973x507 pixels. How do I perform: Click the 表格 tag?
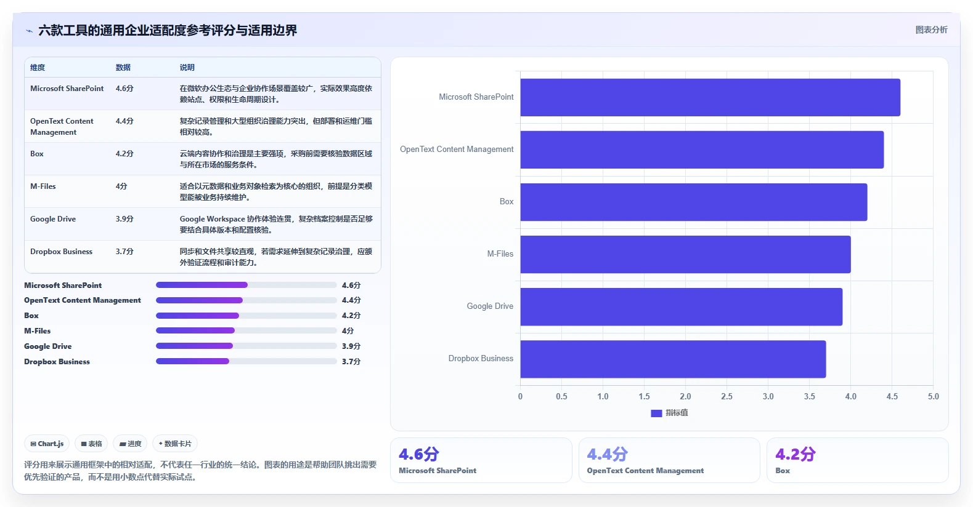[91, 444]
